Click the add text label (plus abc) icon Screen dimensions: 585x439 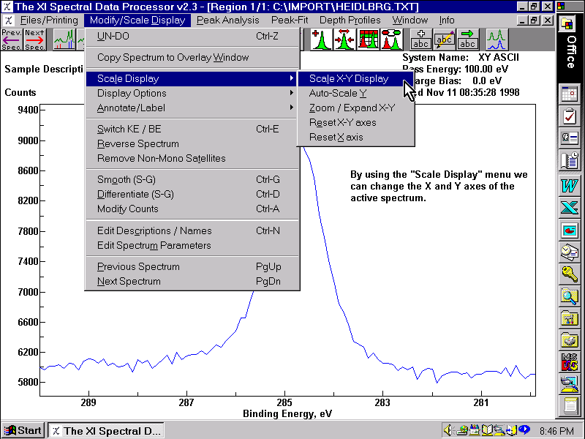[420, 39]
